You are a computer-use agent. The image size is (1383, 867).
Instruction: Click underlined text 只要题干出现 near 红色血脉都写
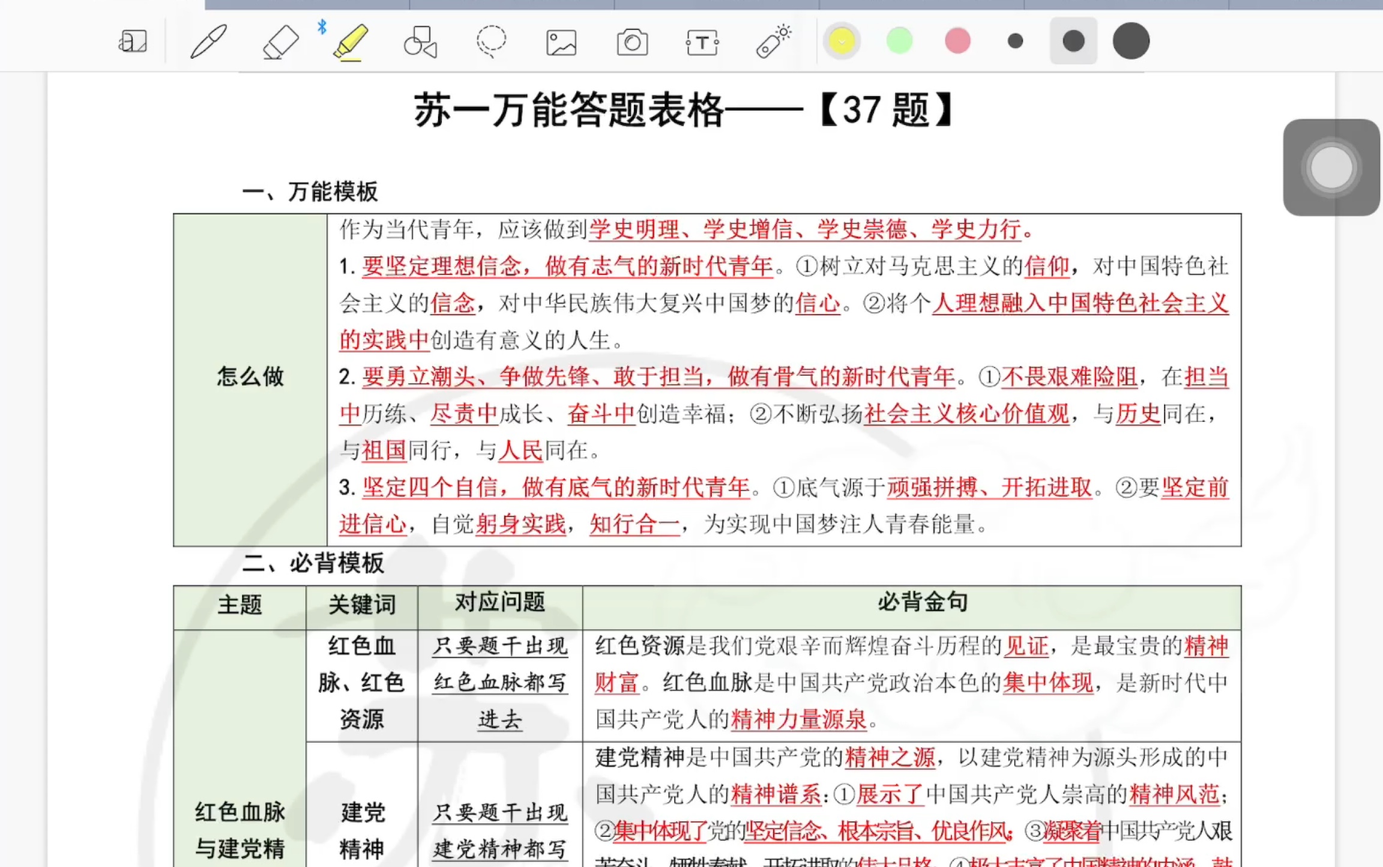click(x=500, y=646)
